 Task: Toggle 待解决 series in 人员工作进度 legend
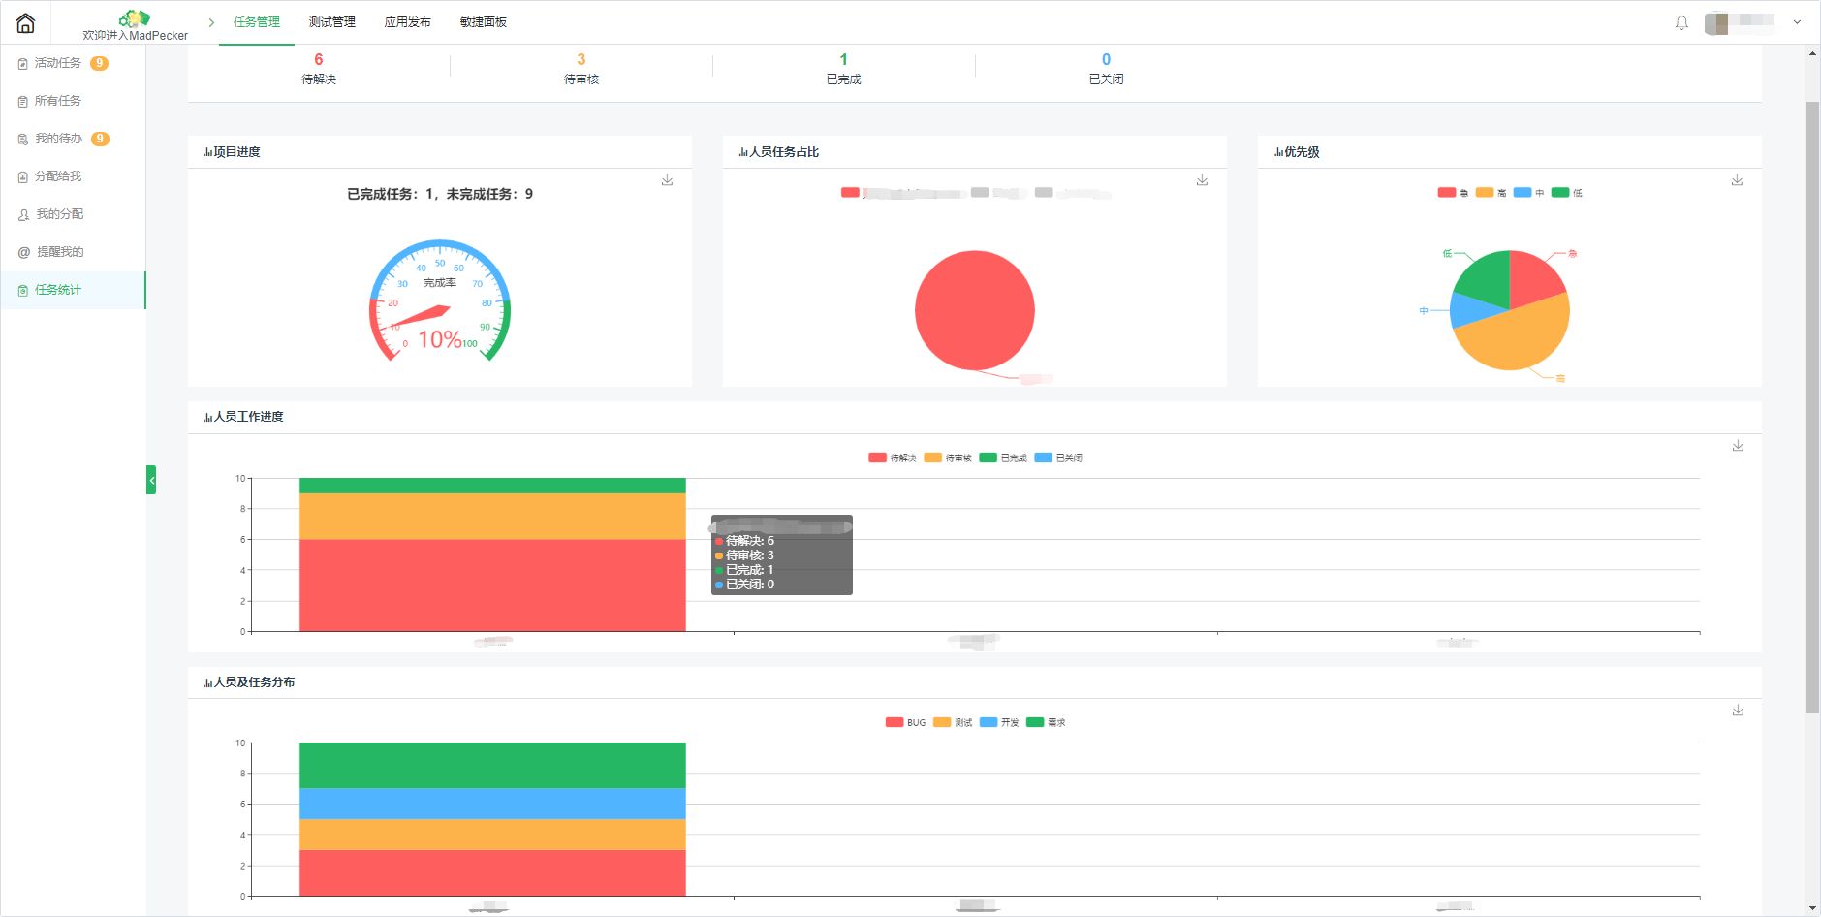point(893,458)
